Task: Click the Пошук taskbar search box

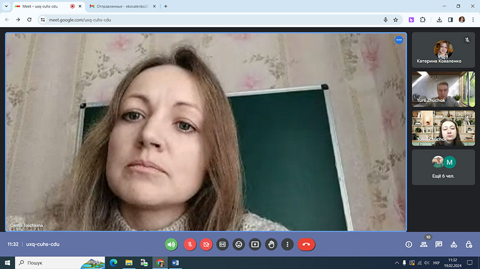Action: (60, 263)
